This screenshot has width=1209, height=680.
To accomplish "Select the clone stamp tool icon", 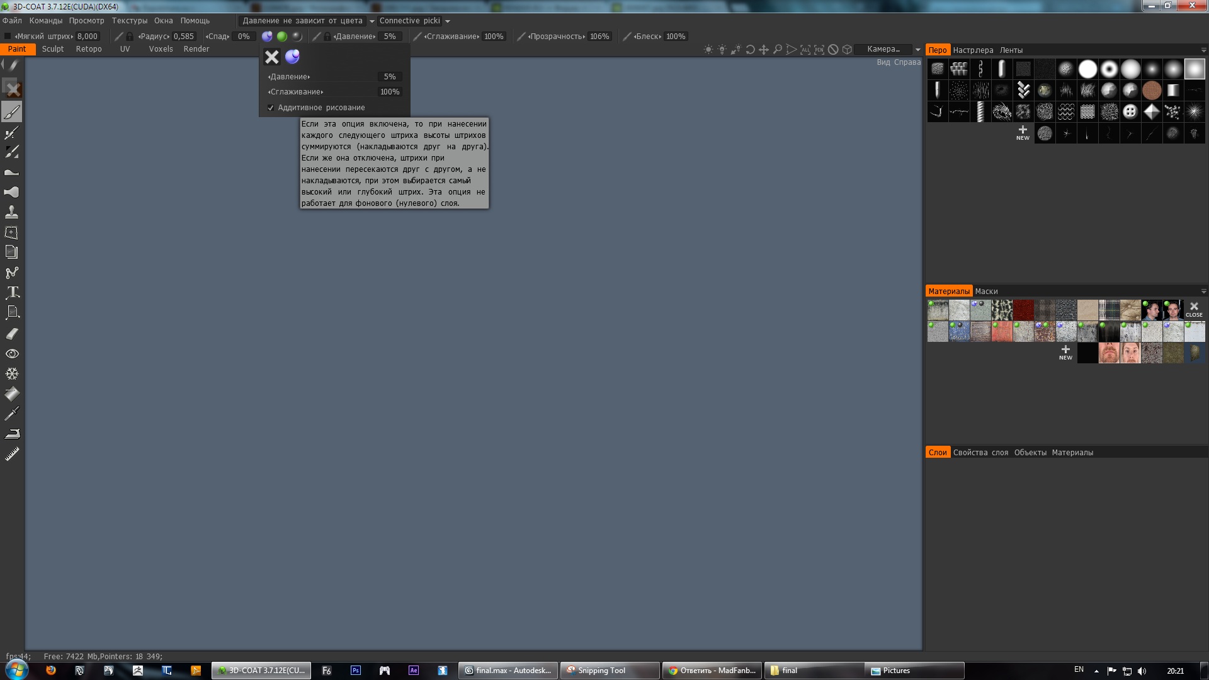I will click(x=12, y=212).
